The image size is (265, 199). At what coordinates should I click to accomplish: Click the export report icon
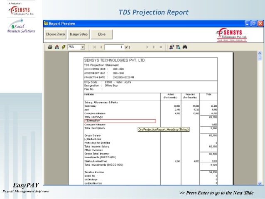click(57, 47)
